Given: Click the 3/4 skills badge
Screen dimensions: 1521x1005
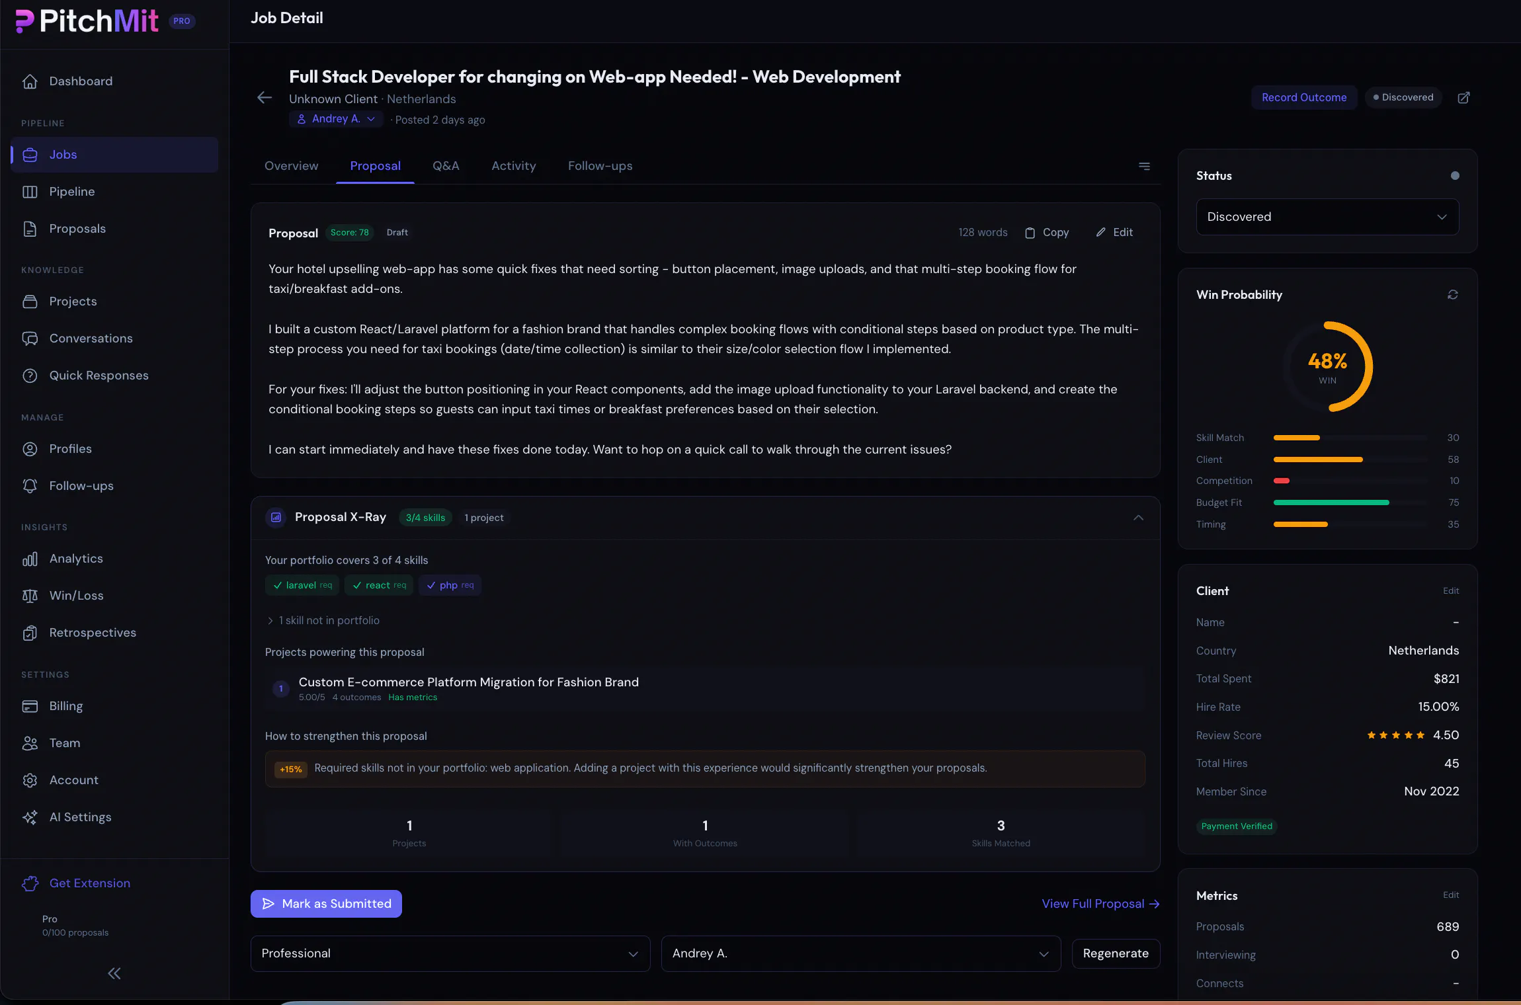Looking at the screenshot, I should pos(425,518).
